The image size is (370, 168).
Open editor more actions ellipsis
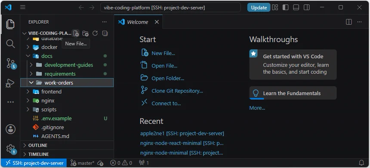pos(359,22)
